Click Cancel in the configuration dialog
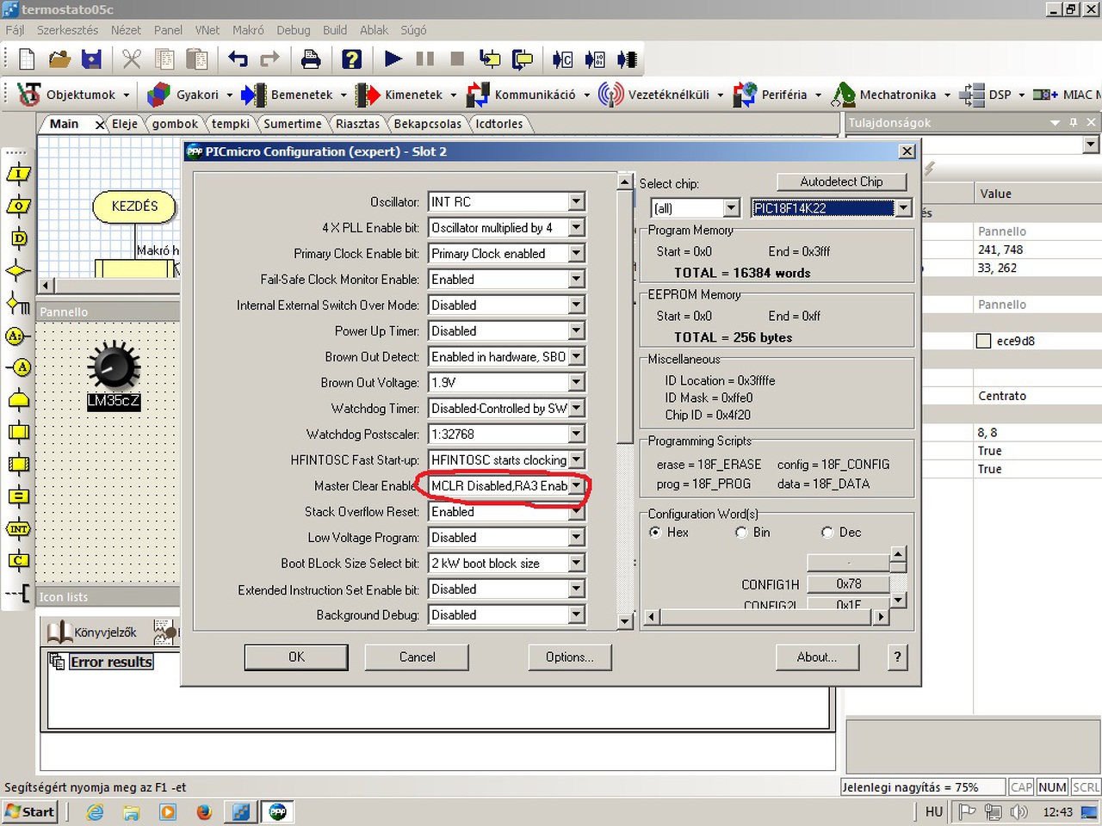 pos(417,657)
